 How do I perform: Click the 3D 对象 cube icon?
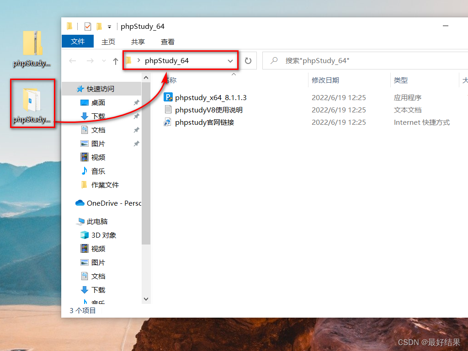(85, 235)
